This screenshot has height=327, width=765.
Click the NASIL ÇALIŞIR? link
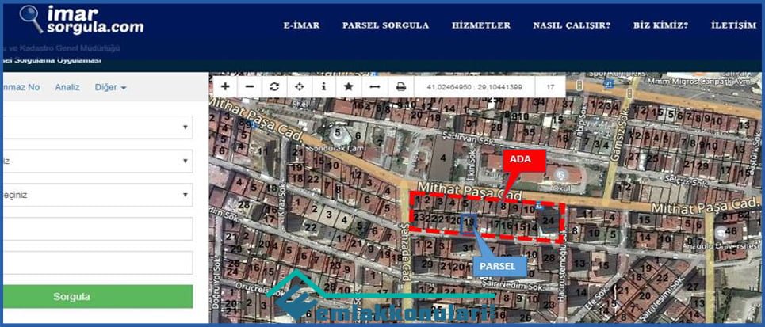coord(572,25)
